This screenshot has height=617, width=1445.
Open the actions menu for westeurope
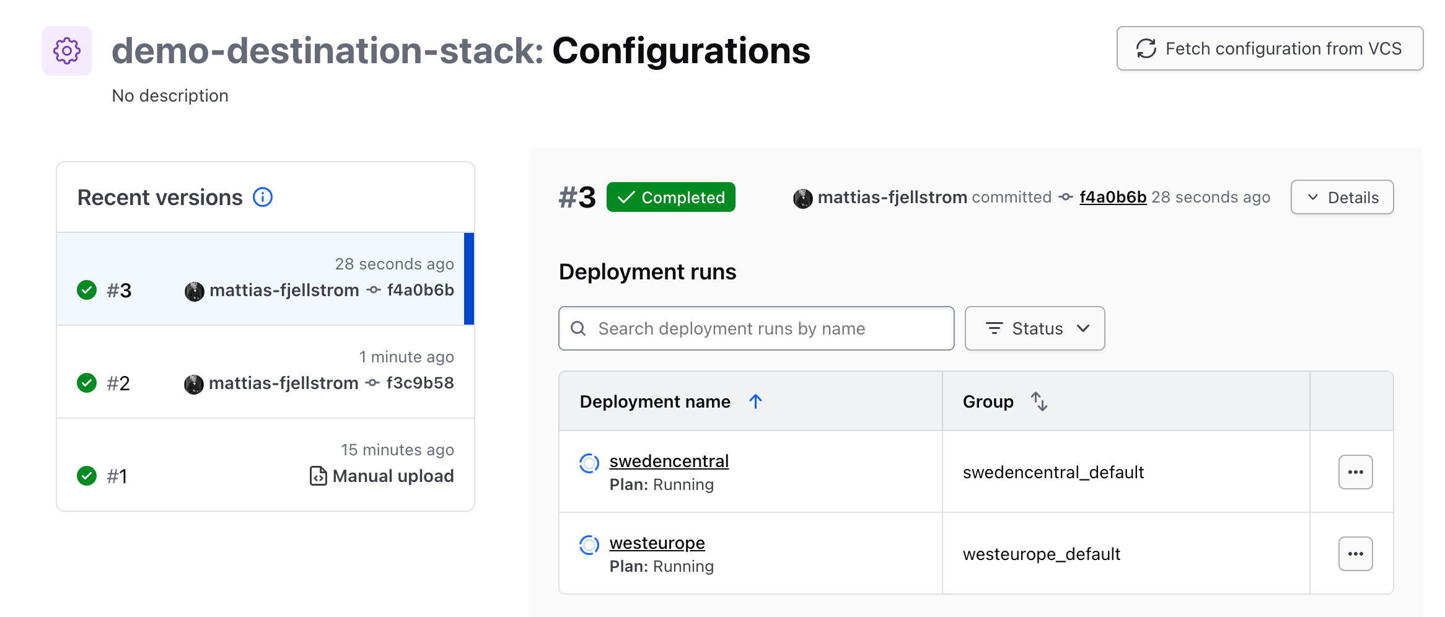point(1355,554)
